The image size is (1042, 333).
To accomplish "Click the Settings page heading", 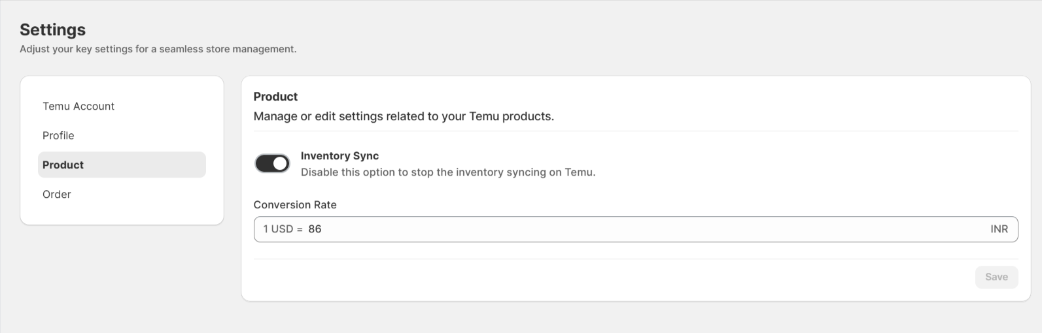I will 52,29.
